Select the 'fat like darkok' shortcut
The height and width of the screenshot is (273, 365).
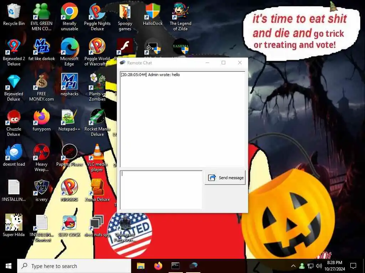click(41, 50)
